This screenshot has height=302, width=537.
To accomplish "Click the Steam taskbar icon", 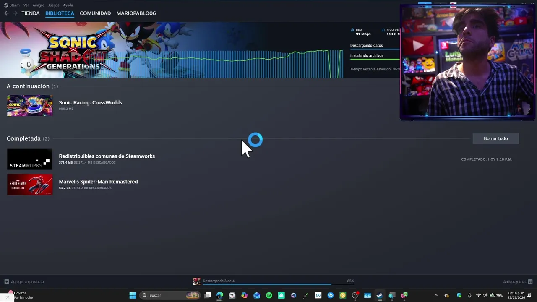I will point(380,295).
